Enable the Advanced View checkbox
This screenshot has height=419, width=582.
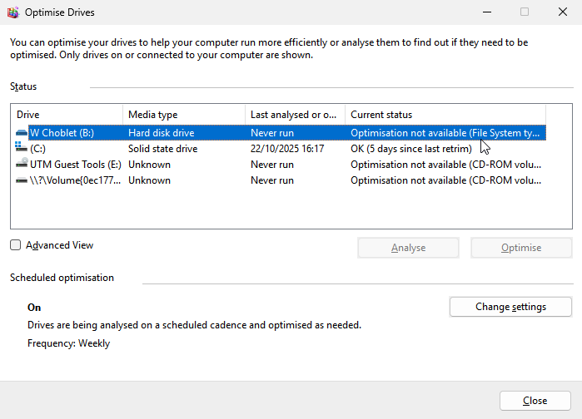[16, 245]
